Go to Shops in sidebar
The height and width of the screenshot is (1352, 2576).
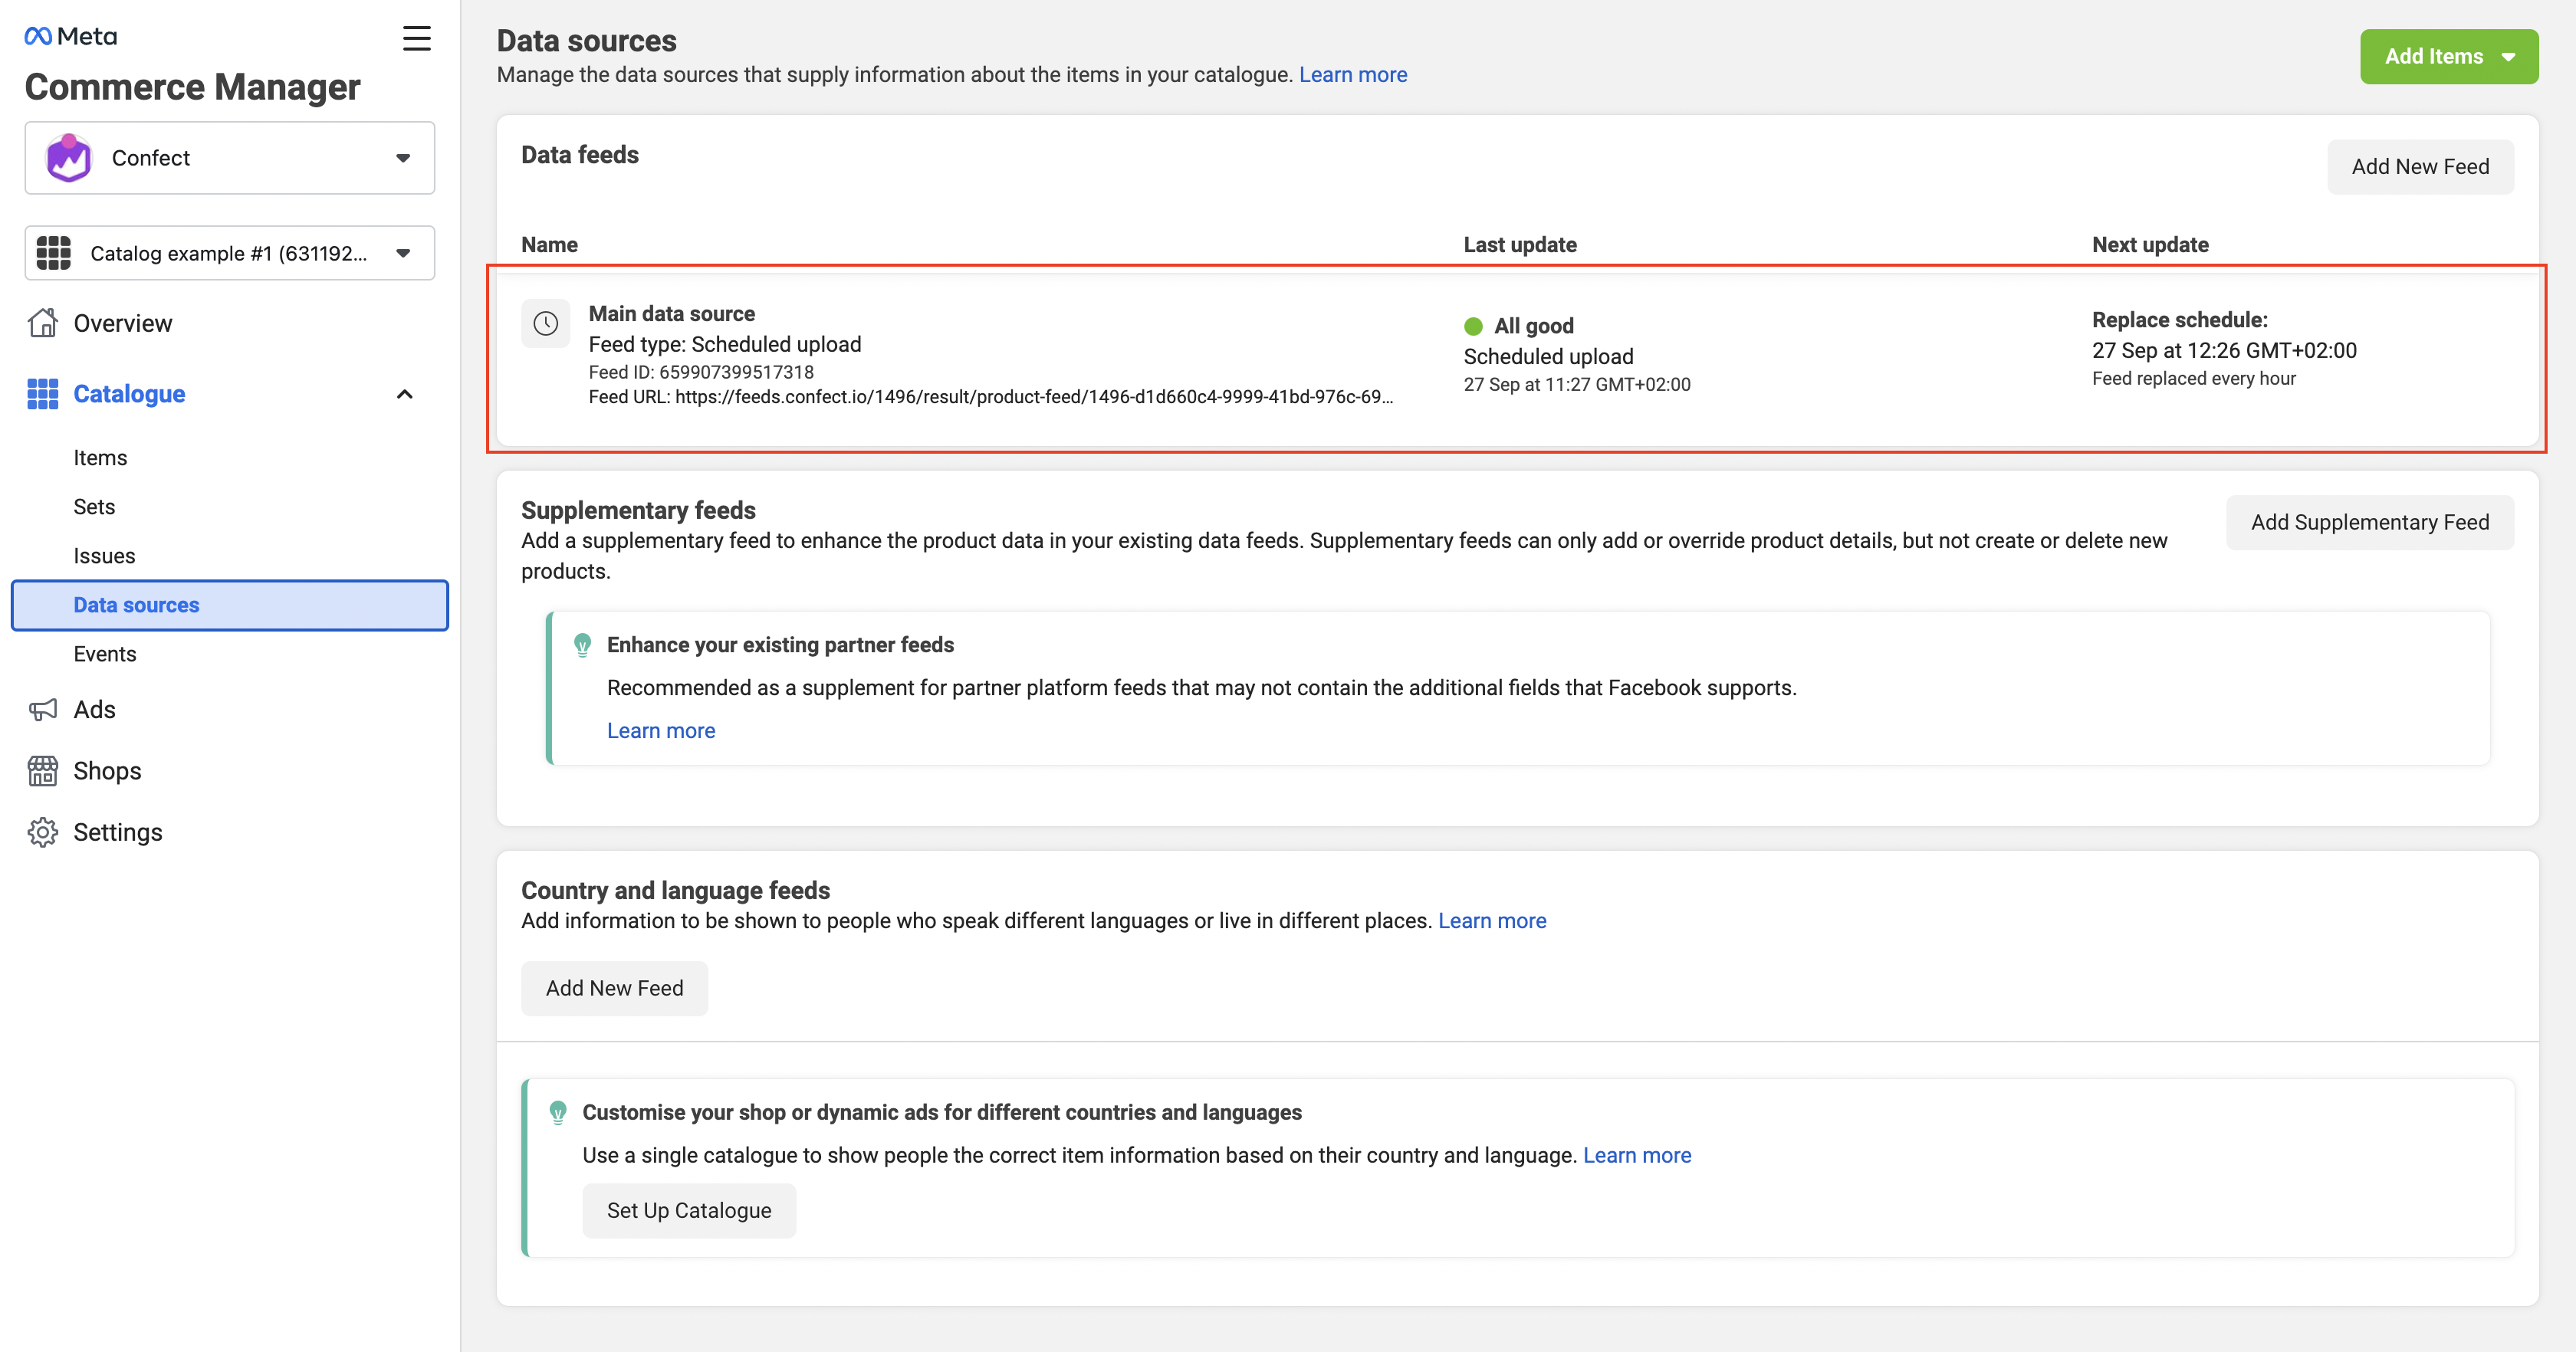tap(107, 771)
